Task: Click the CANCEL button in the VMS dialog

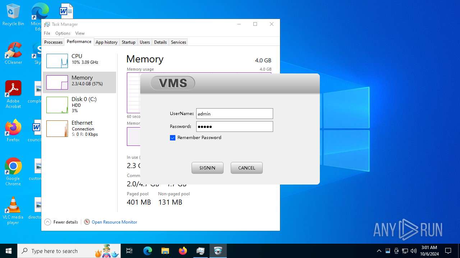Action: (247, 168)
